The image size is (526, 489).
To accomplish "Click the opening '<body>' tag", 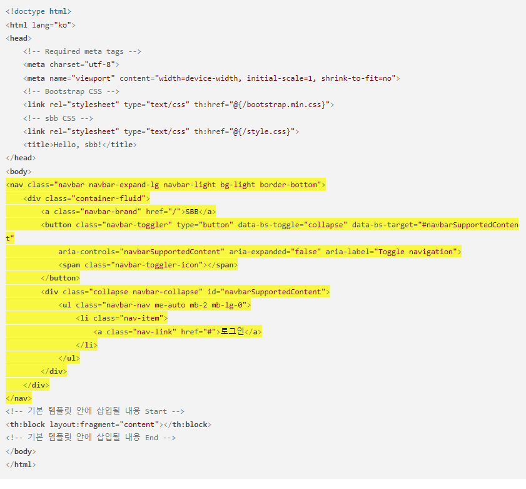I will tap(18, 172).
